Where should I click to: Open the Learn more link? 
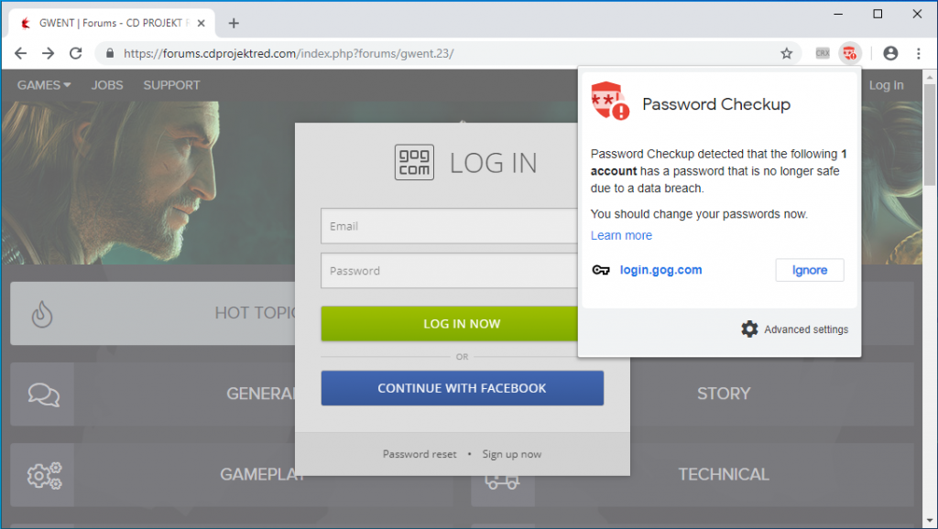click(622, 235)
